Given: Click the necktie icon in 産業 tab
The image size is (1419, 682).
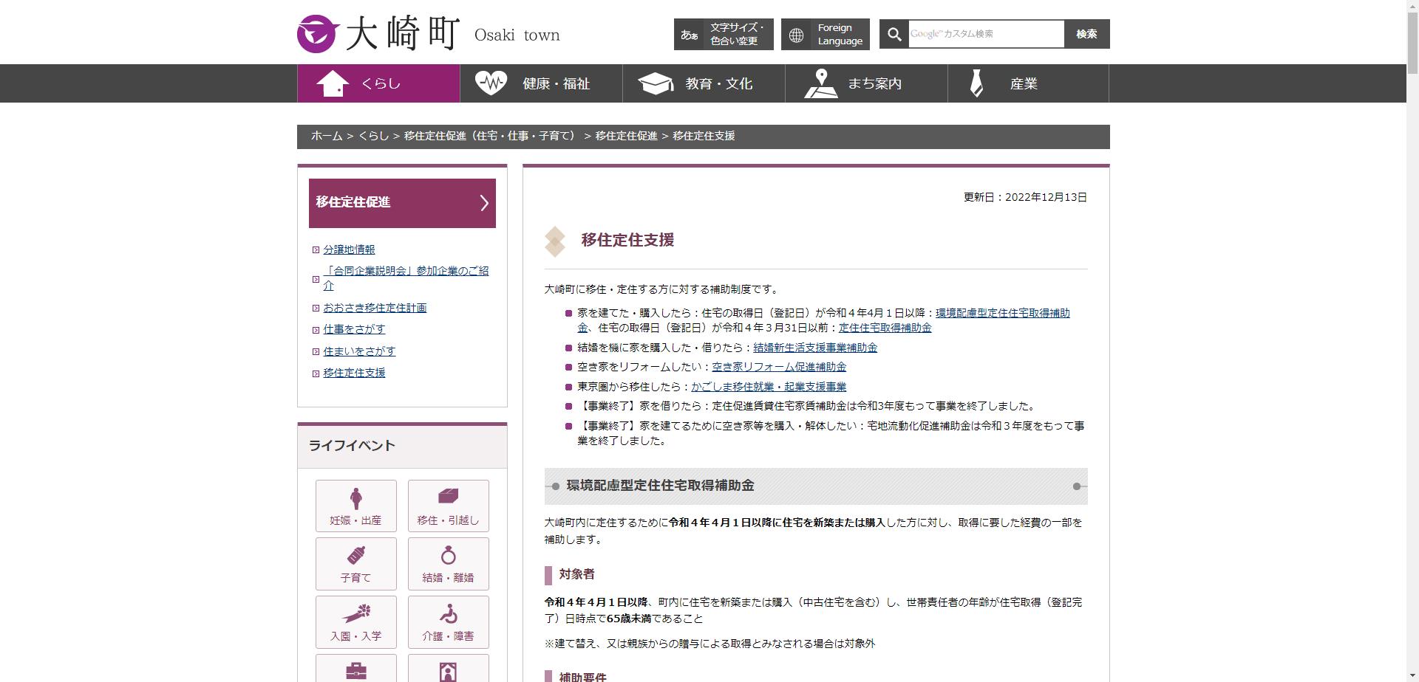Looking at the screenshot, I should [x=976, y=83].
